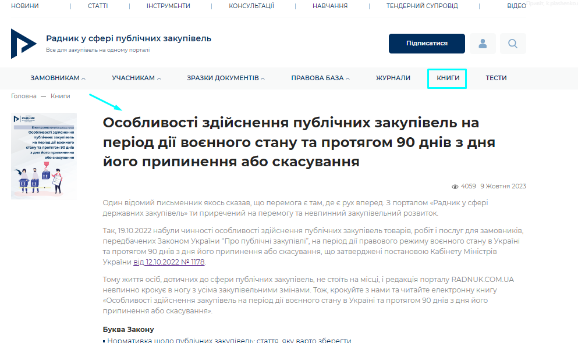Open ТЕНДЕРНИЙ СУПРОВІД top link
578x343 pixels.
422,6
